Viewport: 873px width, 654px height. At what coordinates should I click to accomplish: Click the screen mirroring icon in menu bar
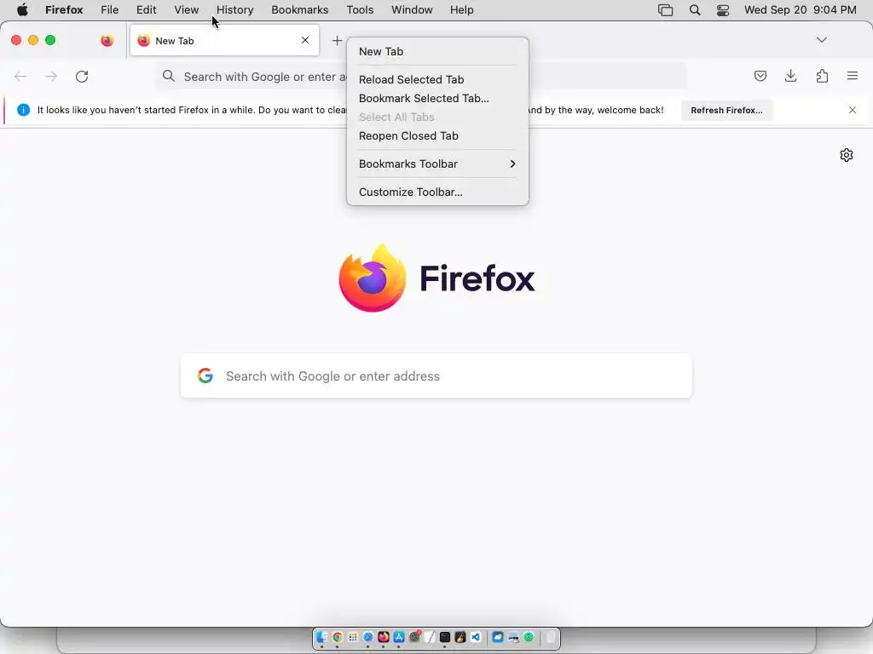pos(665,10)
